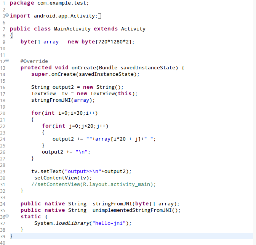Click the closing brace on highlighted line 39
The height and width of the screenshot is (245, 256).
[11, 236]
